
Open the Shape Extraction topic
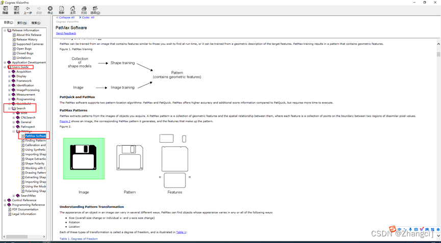coord(36,159)
